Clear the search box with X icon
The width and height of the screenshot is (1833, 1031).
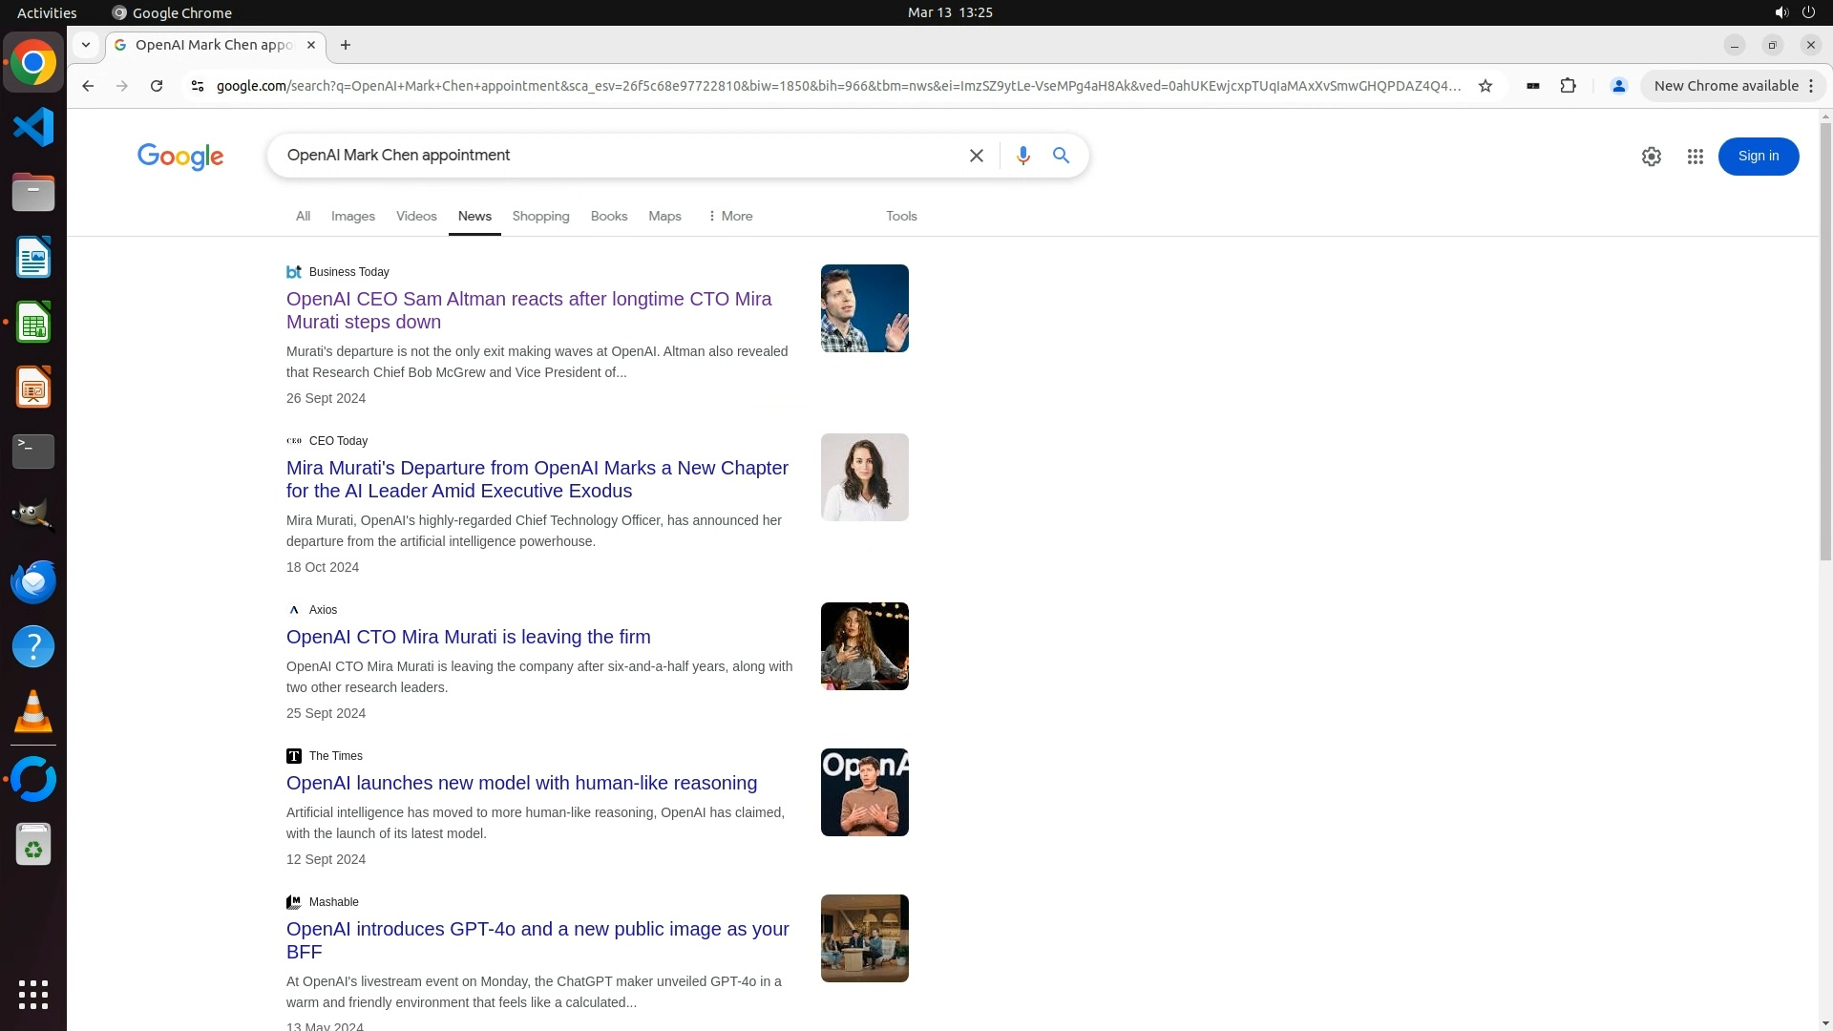tap(976, 156)
